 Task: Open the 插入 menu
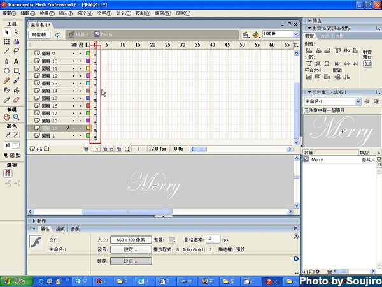coord(66,13)
